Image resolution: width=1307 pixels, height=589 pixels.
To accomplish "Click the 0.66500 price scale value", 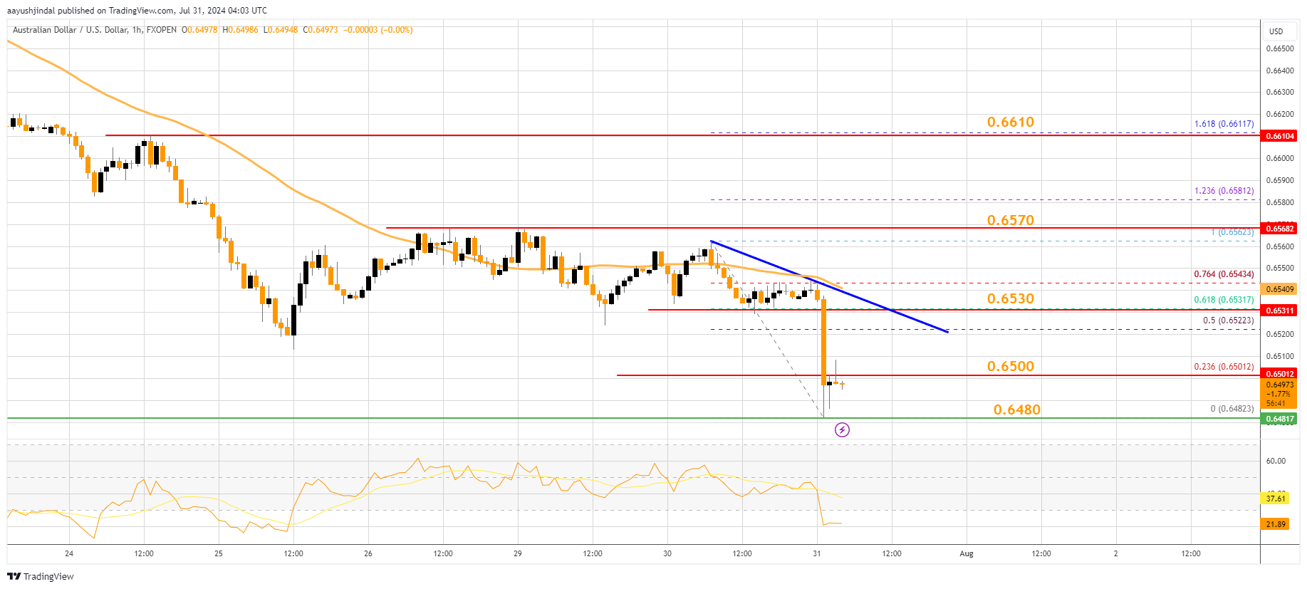I will coord(1279,48).
